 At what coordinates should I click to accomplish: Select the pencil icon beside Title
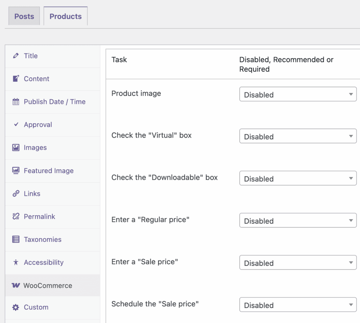tap(15, 56)
